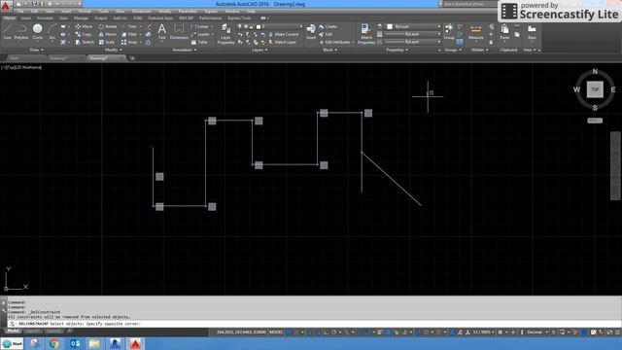Select the Polyline tool
This screenshot has width=622, height=350.
click(21, 32)
